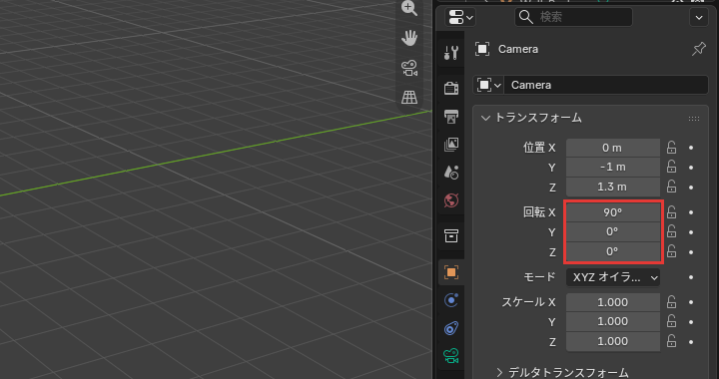Animate スケール Y with keyframe dot
The width and height of the screenshot is (719, 379).
[691, 322]
